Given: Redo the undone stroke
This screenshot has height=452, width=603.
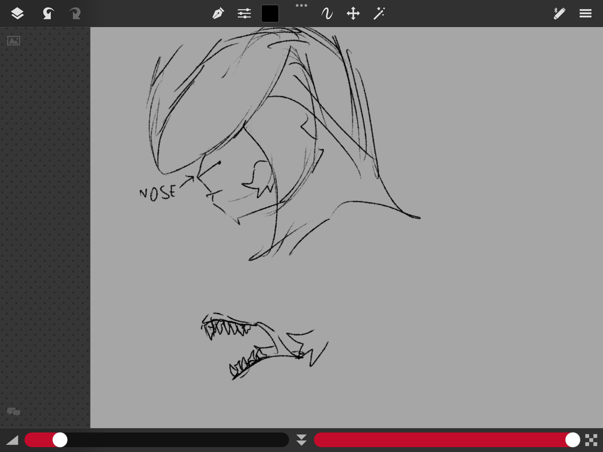Looking at the screenshot, I should point(75,14).
